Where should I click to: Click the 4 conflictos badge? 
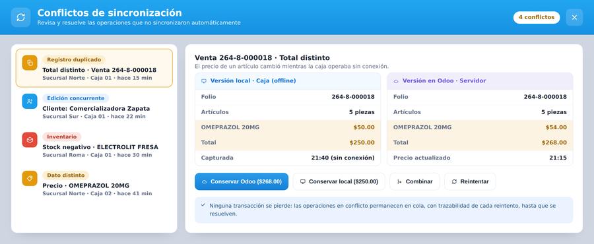(x=537, y=17)
